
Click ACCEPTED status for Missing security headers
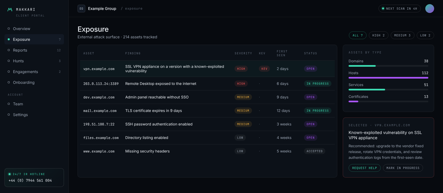(315, 151)
